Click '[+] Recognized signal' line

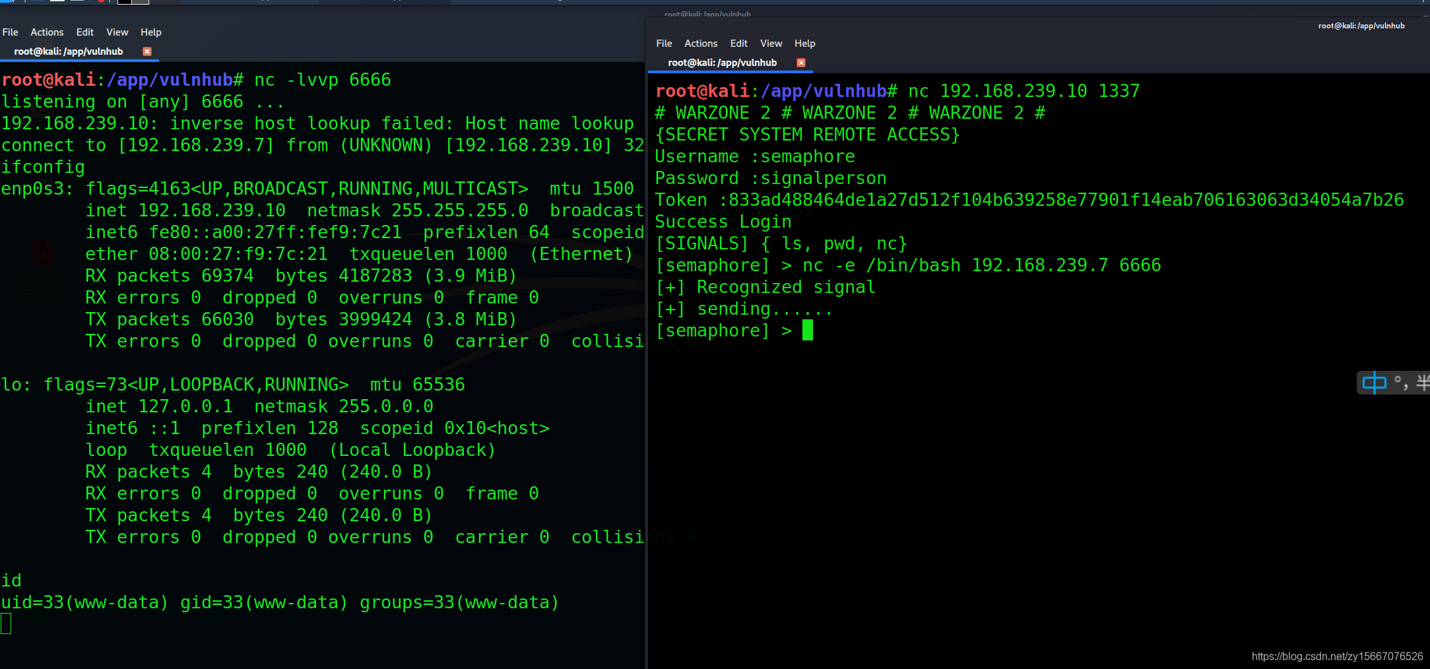pos(765,287)
